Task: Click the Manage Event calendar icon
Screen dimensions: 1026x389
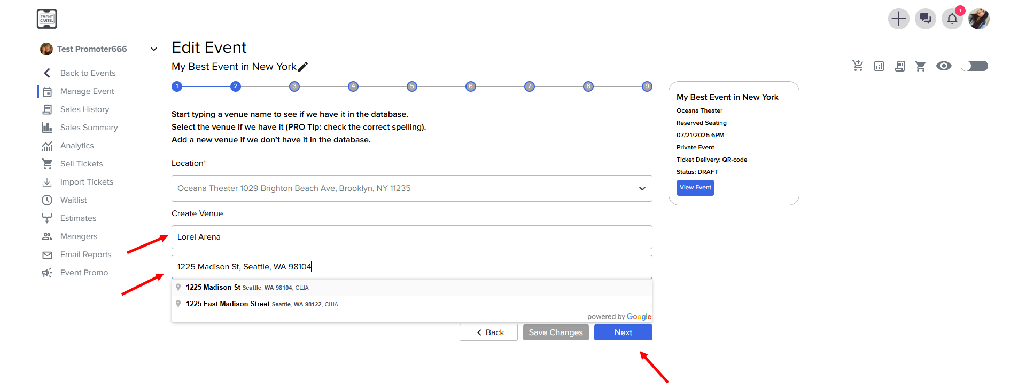Action: (47, 91)
